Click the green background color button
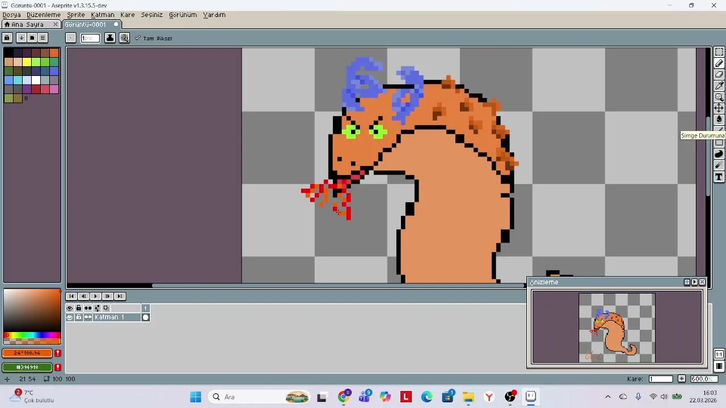The image size is (726, 408). click(27, 367)
